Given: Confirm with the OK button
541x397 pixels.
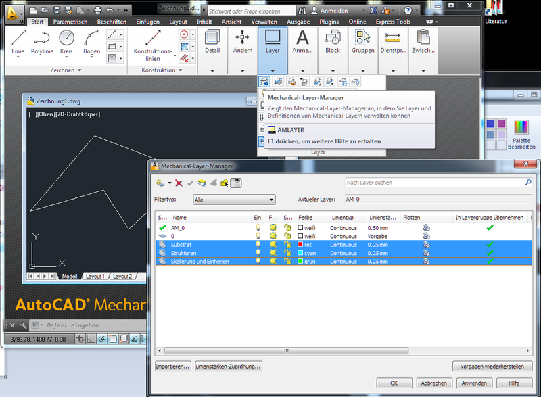Looking at the screenshot, I should 394,383.
